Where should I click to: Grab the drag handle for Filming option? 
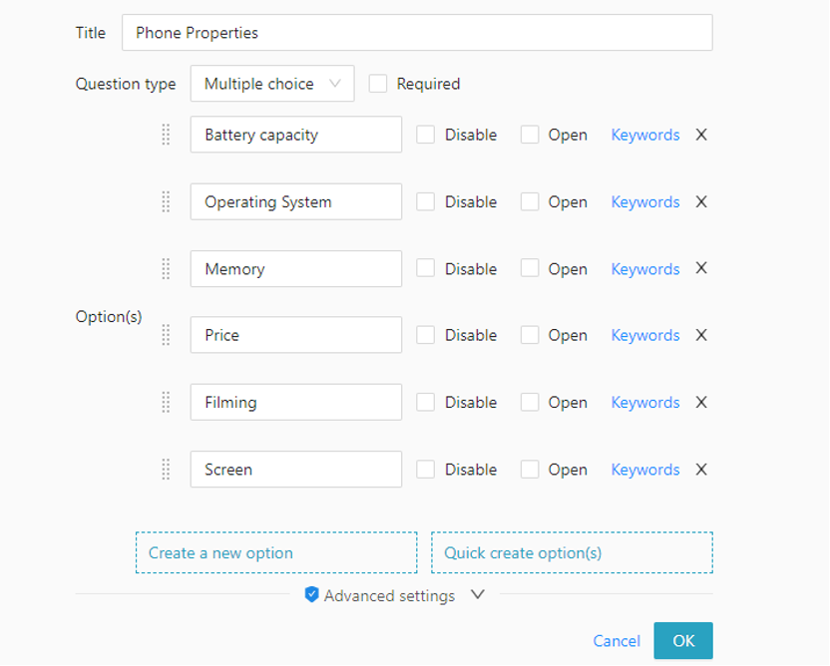[166, 402]
